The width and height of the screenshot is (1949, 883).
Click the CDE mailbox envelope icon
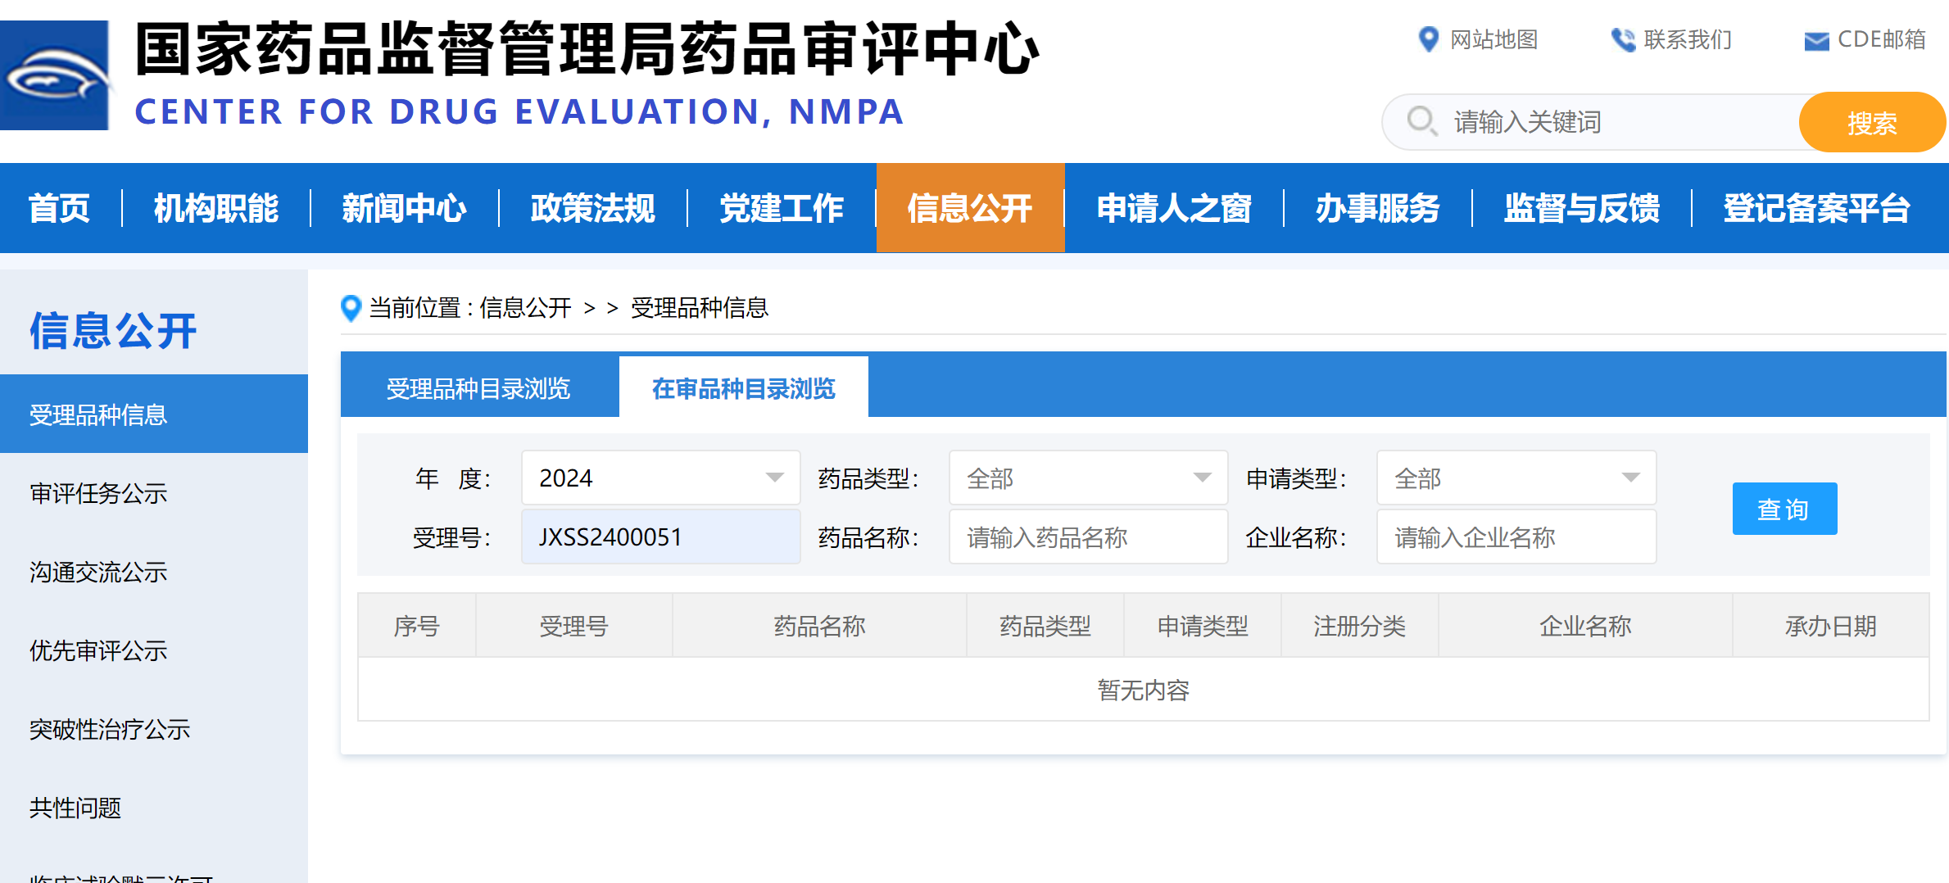pos(1816,40)
